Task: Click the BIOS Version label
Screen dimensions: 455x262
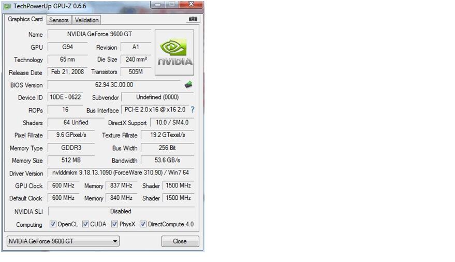Action: pyautogui.click(x=26, y=85)
